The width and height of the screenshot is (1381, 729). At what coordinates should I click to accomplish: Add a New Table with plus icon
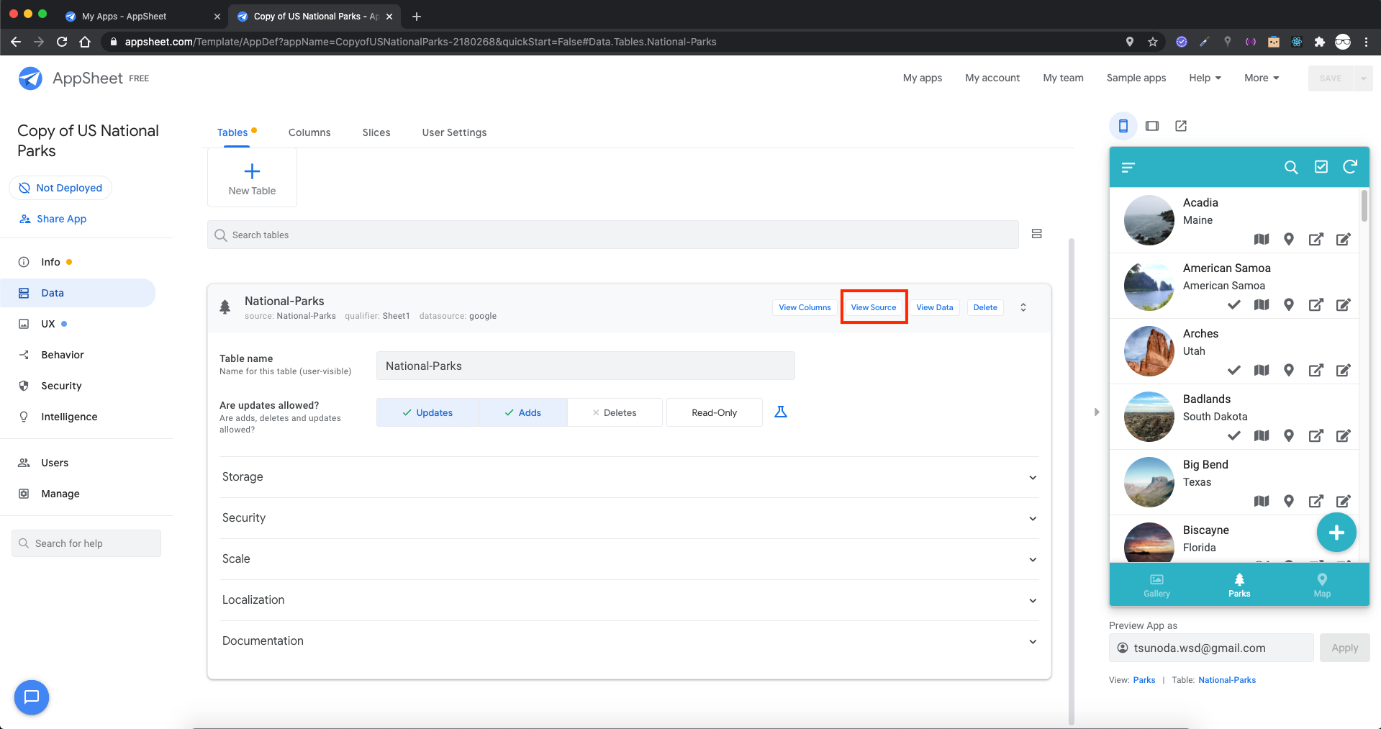click(x=252, y=178)
